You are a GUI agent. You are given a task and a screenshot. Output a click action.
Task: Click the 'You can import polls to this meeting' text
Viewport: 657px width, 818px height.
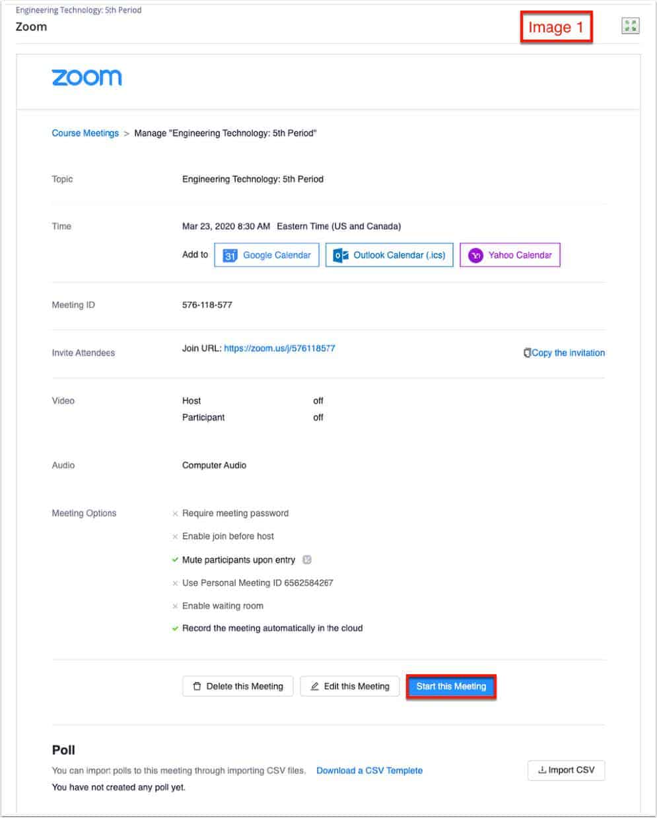click(x=179, y=771)
